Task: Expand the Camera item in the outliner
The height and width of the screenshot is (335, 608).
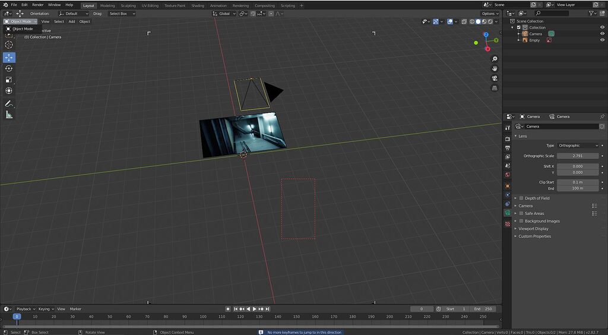Action: (x=518, y=34)
